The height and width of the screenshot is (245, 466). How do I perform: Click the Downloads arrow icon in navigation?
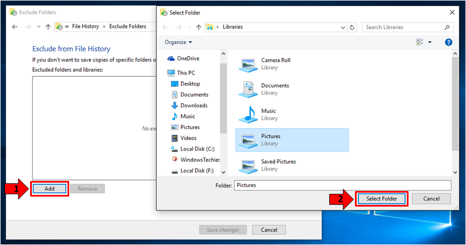point(175,106)
